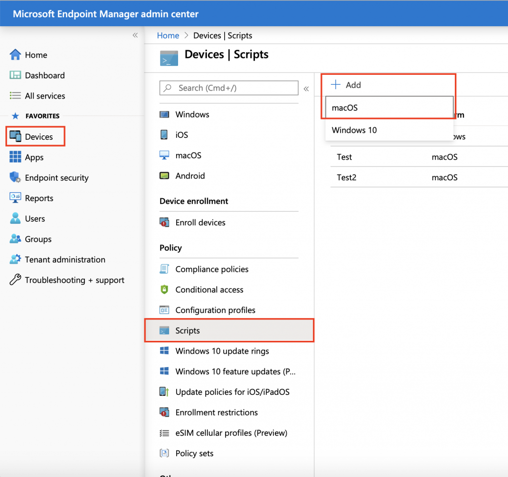Click the Devices icon under Favorites

click(x=15, y=137)
